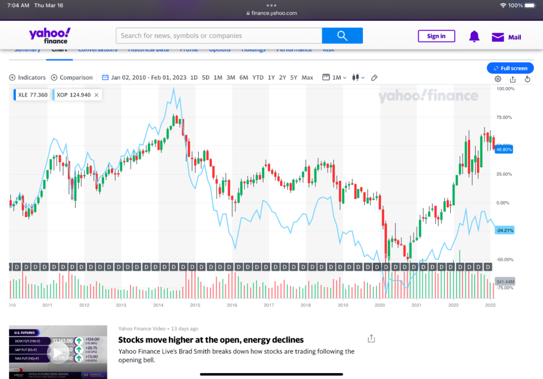The width and height of the screenshot is (543, 379).
Task: Click the chart share icon
Action: click(513, 79)
